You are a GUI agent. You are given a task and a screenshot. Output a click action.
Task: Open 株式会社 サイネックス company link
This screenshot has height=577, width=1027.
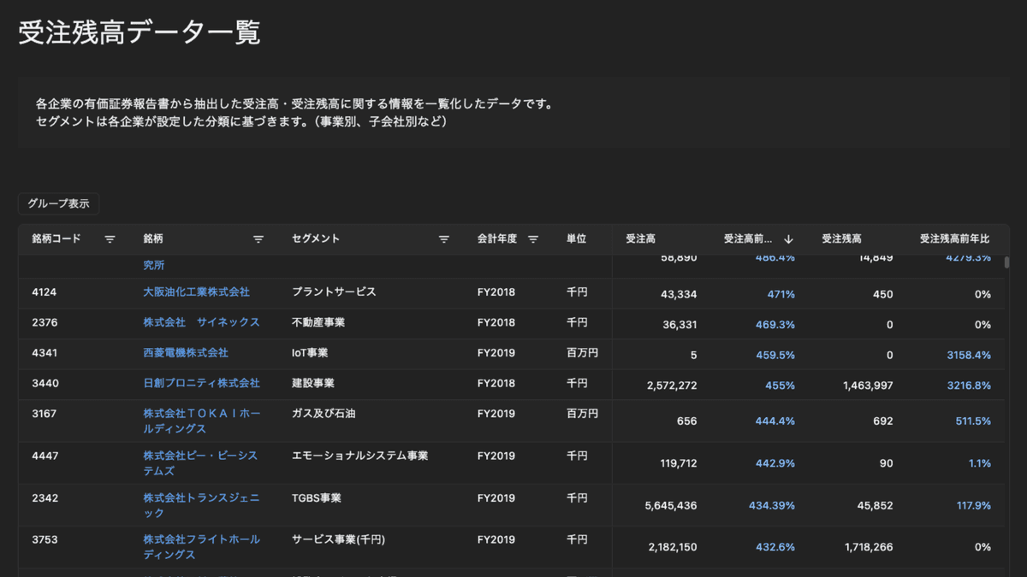pyautogui.click(x=201, y=323)
